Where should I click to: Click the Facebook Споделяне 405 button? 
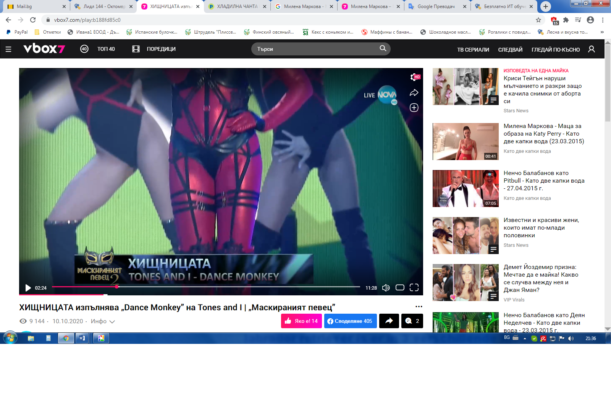tap(350, 321)
